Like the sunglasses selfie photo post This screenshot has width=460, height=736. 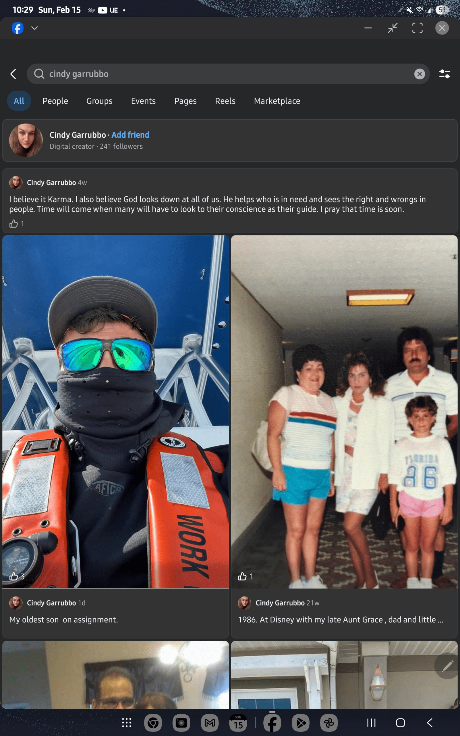(13, 576)
